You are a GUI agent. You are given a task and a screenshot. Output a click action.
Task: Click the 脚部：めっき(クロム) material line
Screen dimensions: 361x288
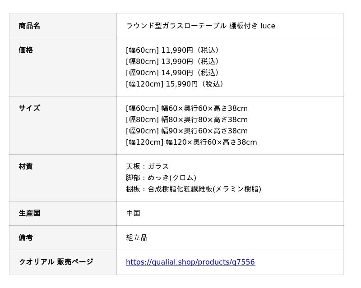tap(161, 178)
